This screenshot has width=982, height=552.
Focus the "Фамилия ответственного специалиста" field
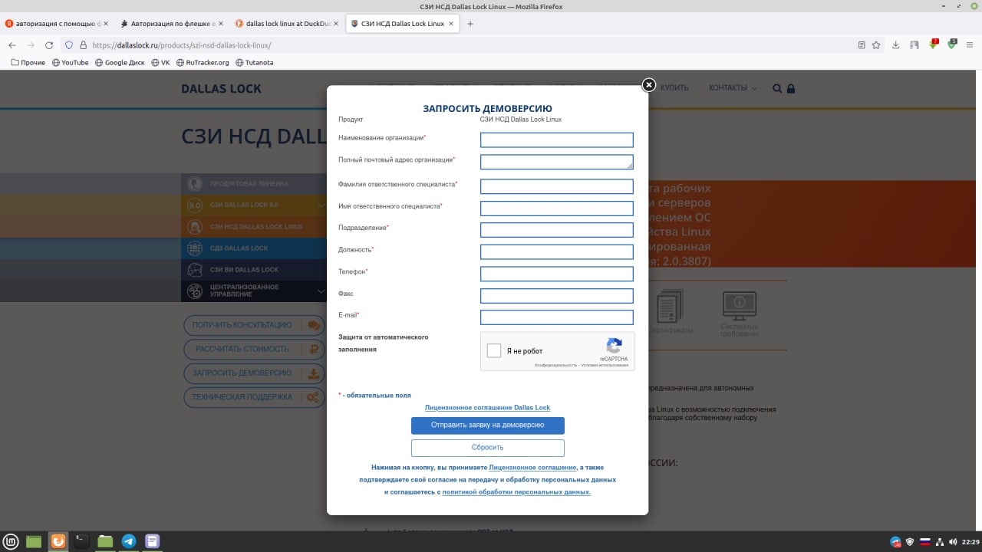pos(557,186)
